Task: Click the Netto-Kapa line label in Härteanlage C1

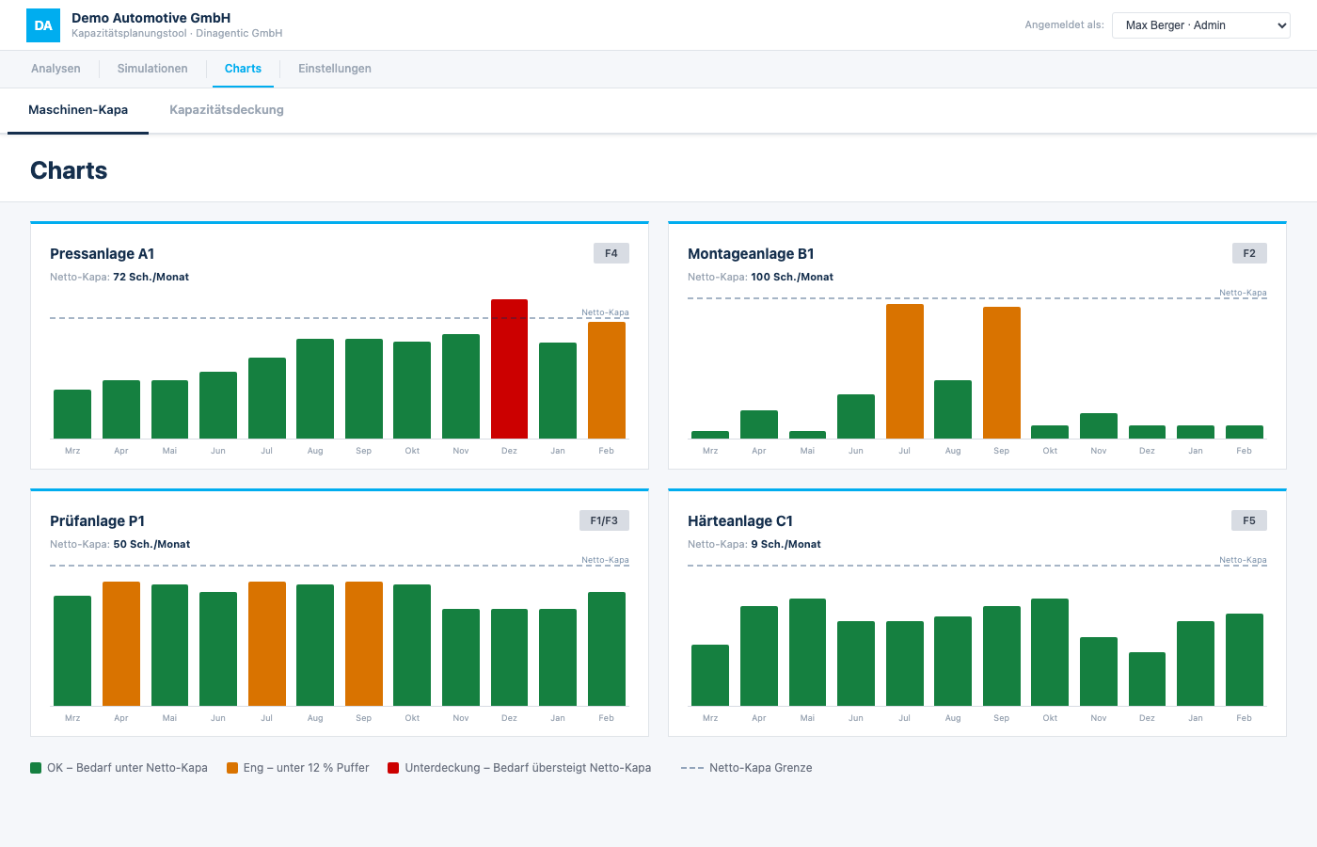Action: pos(1243,560)
